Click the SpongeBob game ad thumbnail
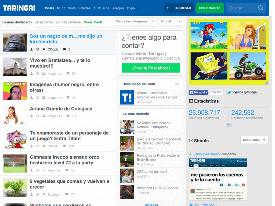 click(209, 66)
